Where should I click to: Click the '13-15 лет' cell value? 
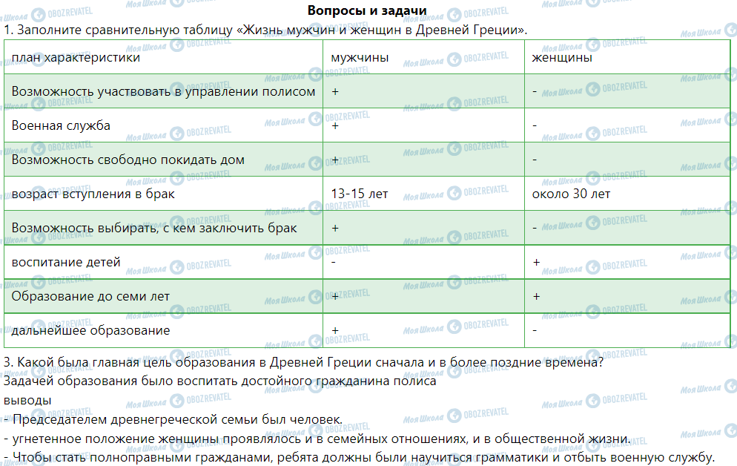click(360, 194)
